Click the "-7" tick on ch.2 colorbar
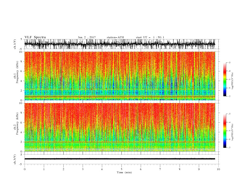Screen dimensions: 246x190 [229, 147]
